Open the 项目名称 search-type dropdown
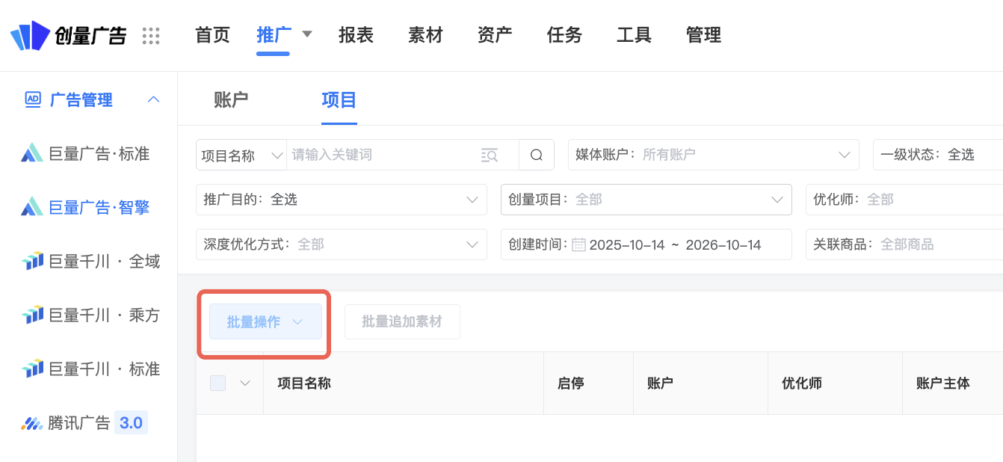Screen dimensions: 1003x462 pos(241,155)
